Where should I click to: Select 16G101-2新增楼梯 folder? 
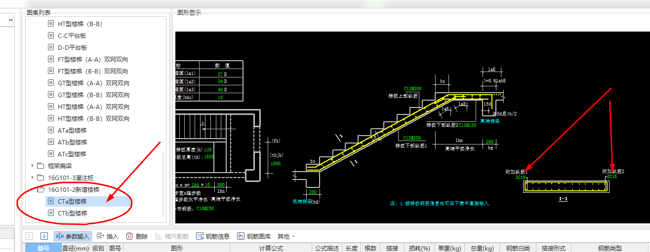[x=74, y=189]
